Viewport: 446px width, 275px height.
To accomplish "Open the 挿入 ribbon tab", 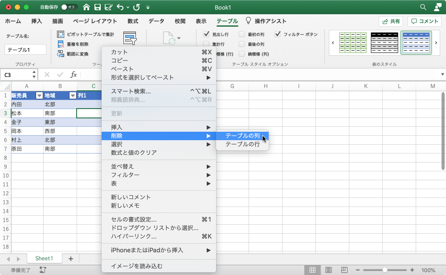I will coord(37,21).
